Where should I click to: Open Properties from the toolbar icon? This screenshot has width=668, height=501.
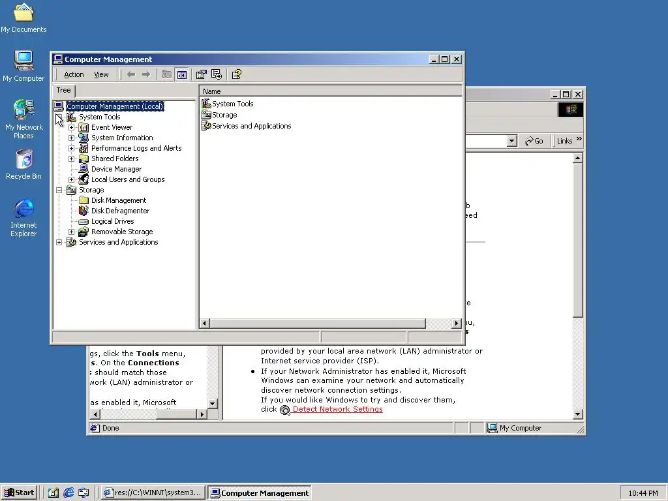point(201,74)
